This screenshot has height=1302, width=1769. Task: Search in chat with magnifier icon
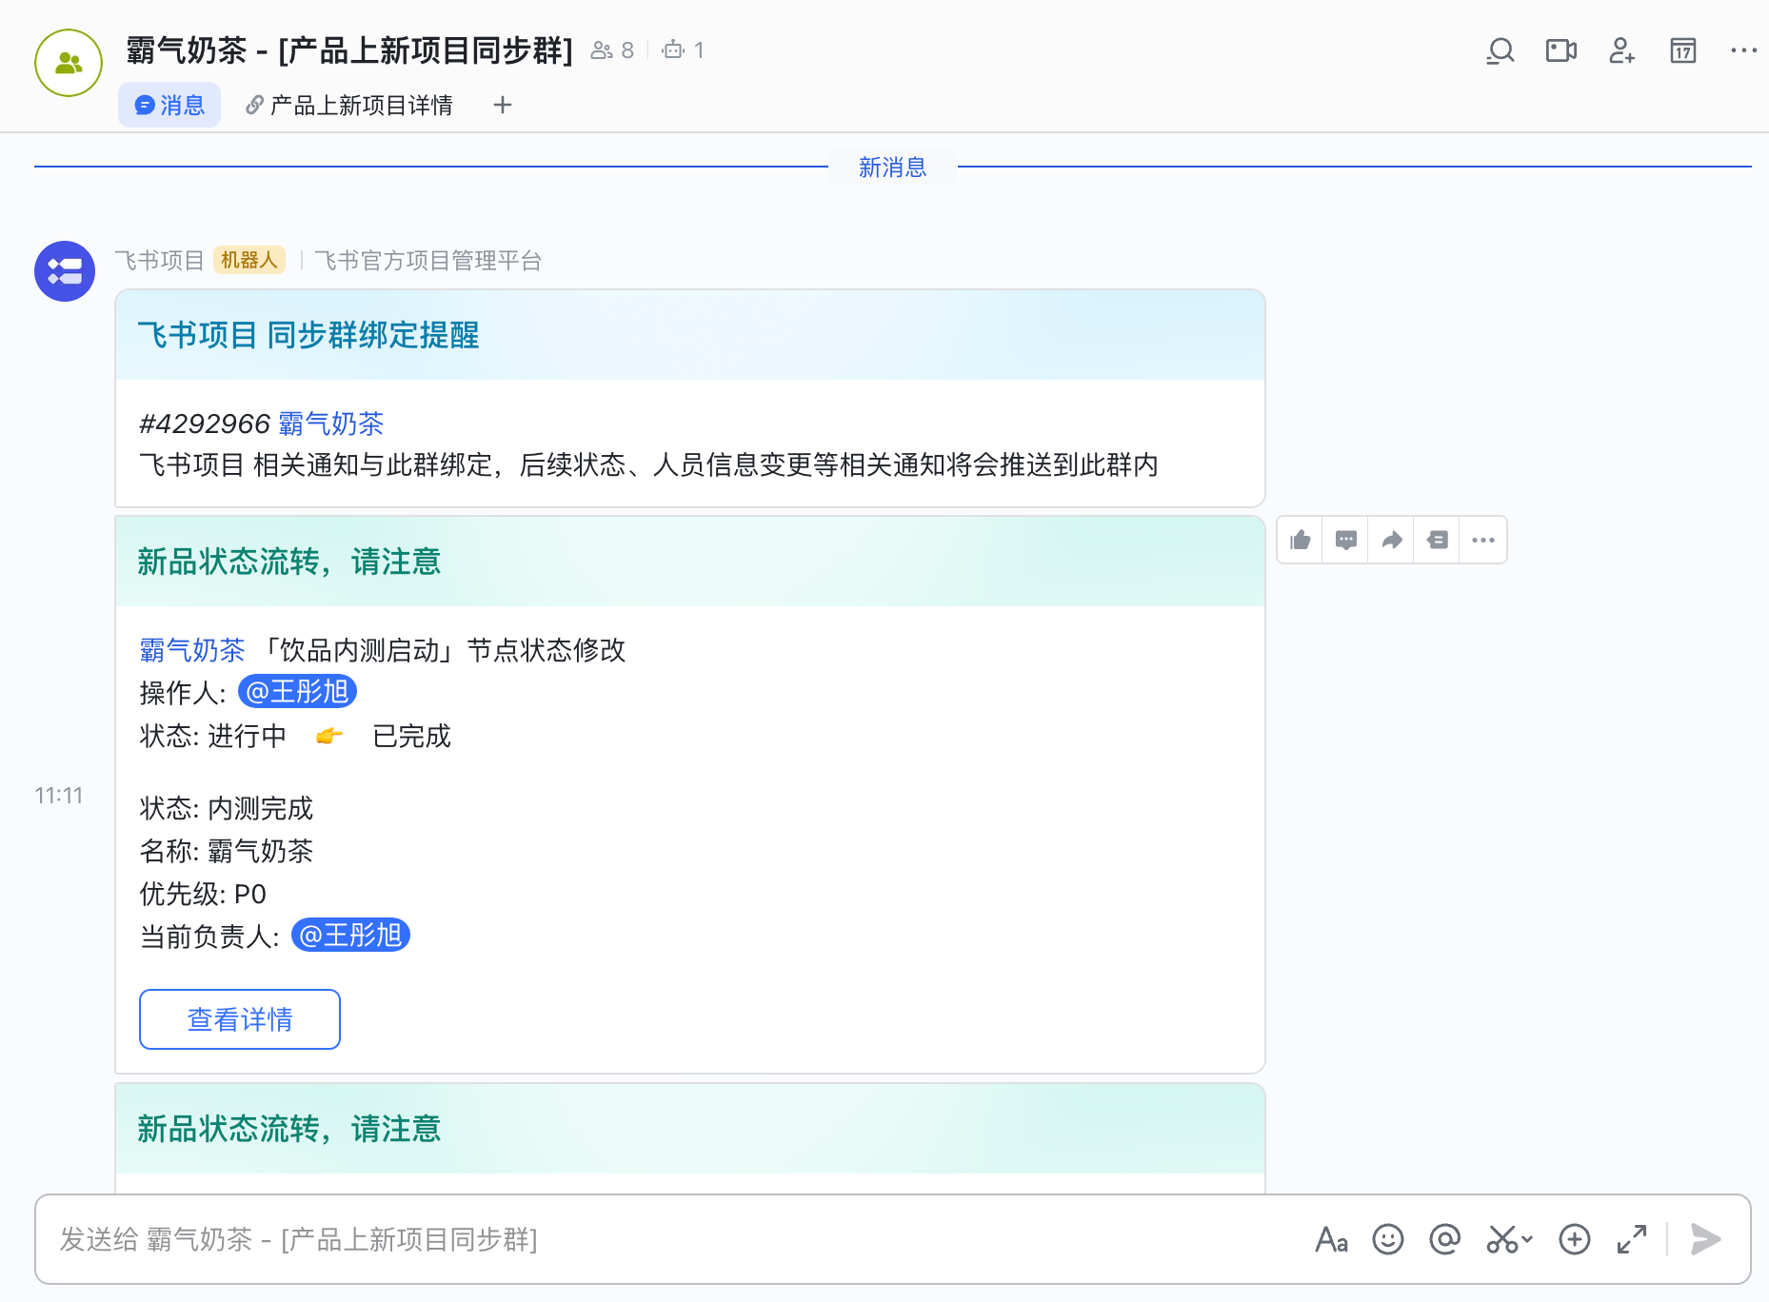point(1501,50)
